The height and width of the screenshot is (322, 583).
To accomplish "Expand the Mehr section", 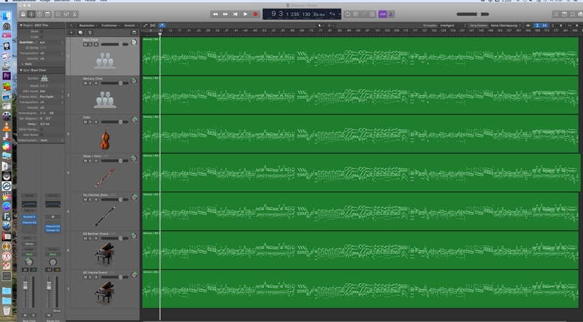I will (x=22, y=64).
